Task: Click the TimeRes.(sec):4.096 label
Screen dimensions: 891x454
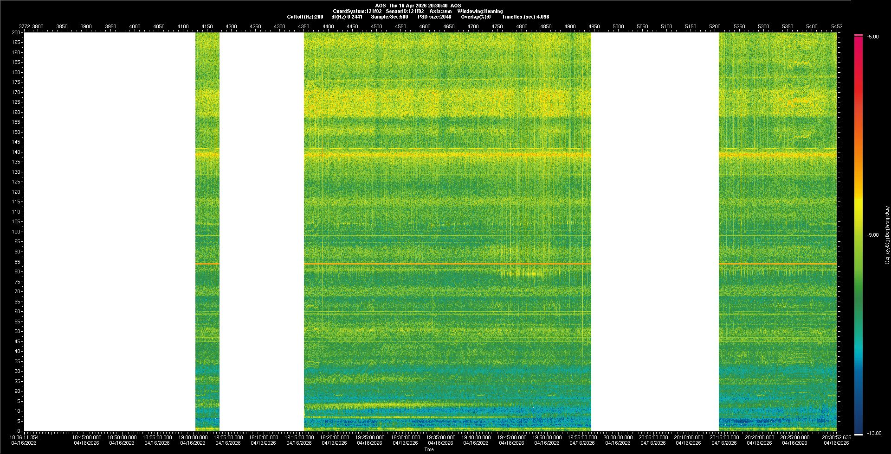Action: (x=525, y=17)
